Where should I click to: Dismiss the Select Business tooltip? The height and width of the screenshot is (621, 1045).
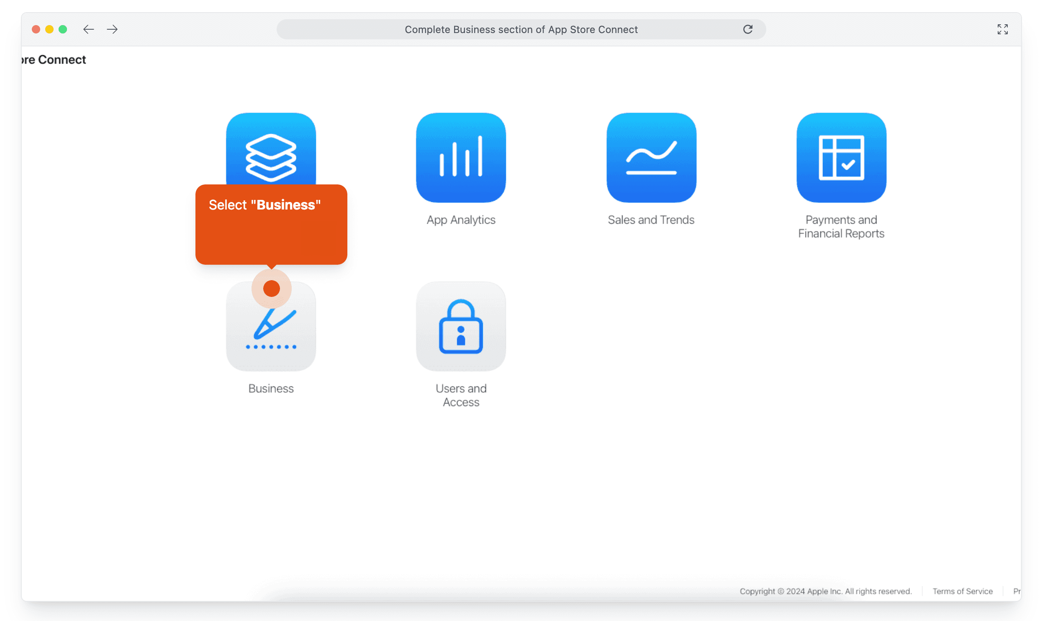(271, 225)
